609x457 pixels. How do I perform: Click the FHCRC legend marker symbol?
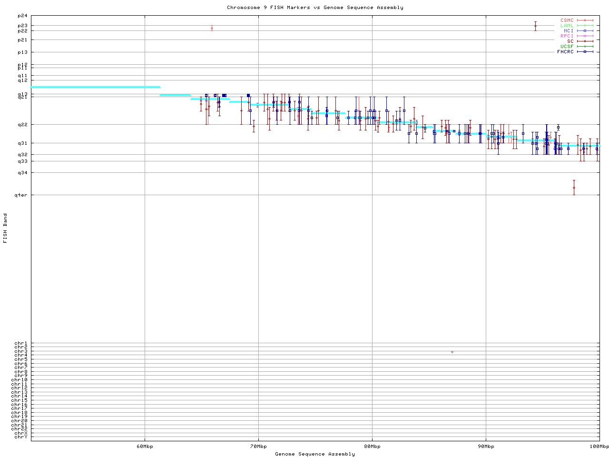(x=585, y=52)
